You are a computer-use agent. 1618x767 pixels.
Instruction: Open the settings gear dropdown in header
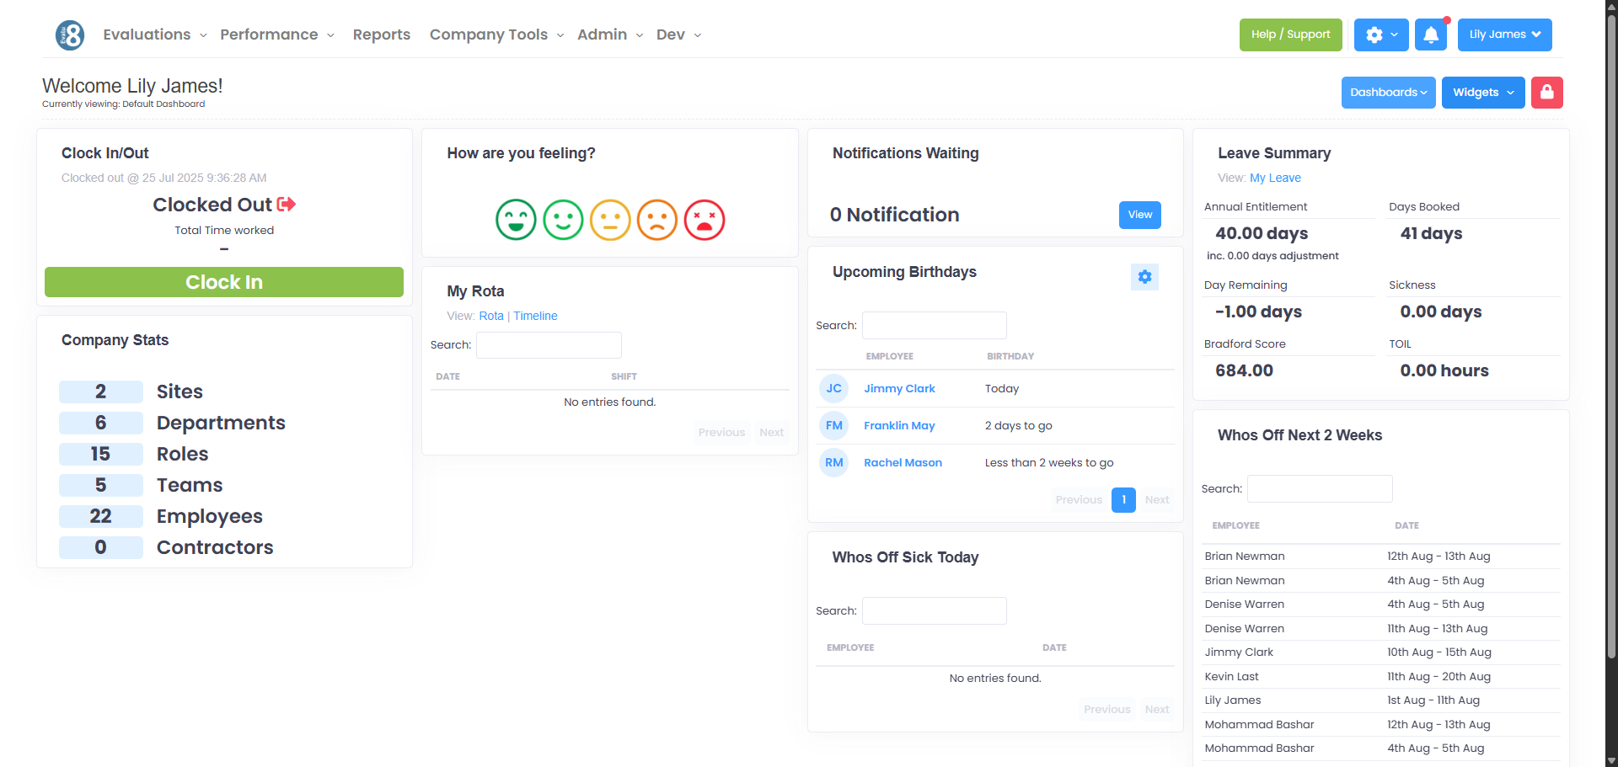pos(1381,35)
